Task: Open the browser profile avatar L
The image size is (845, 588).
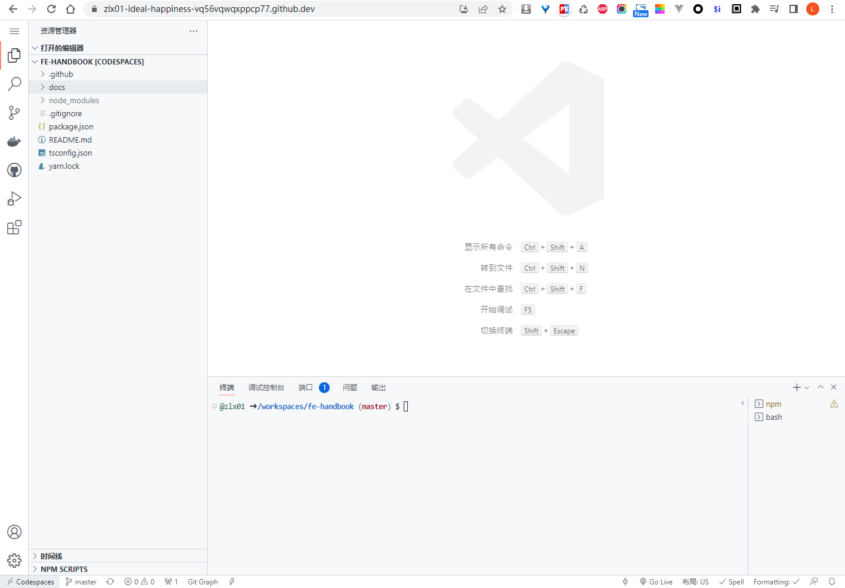Action: point(813,9)
